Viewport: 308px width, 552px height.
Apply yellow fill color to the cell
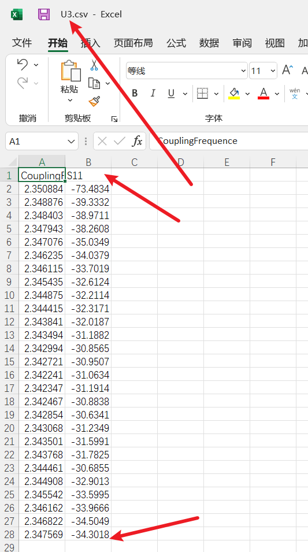coord(234,93)
